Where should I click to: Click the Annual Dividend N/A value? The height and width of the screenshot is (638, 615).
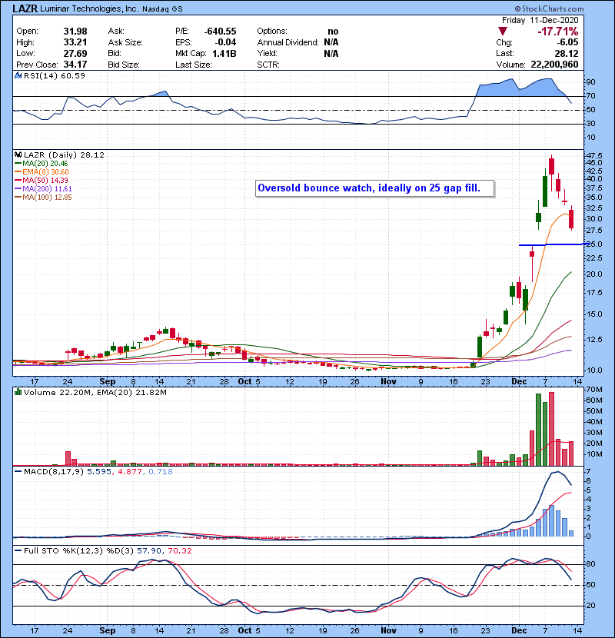tap(331, 42)
